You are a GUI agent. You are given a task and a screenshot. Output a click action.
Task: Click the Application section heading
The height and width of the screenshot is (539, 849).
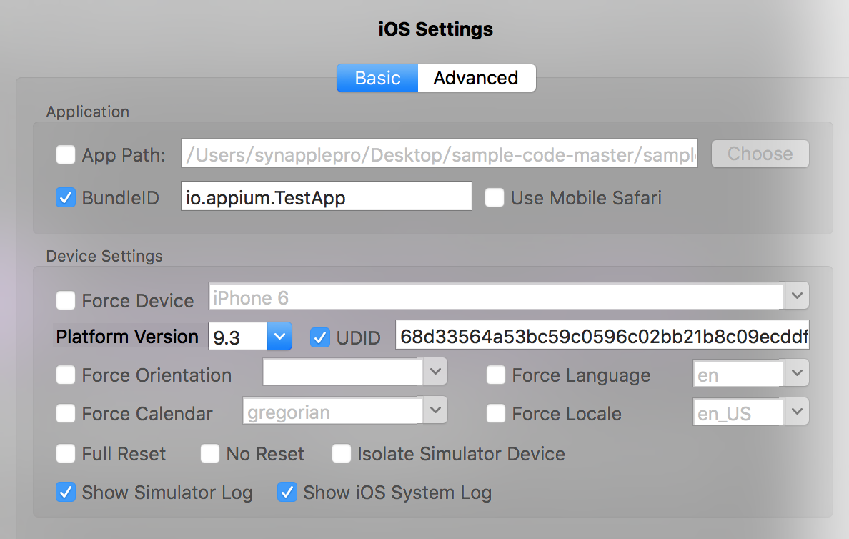[x=88, y=112]
